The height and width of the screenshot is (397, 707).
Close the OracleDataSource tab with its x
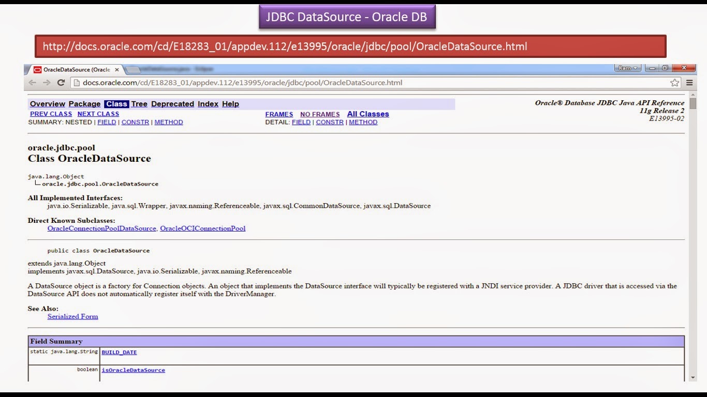117,69
